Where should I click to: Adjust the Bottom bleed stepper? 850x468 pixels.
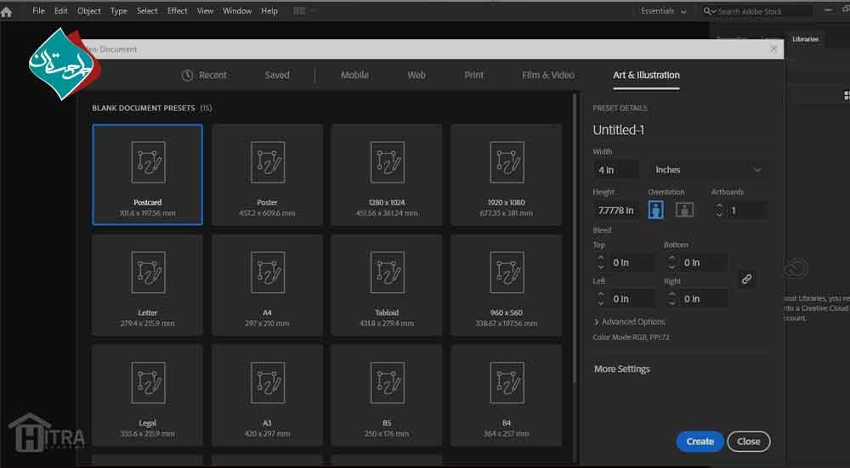pos(671,262)
